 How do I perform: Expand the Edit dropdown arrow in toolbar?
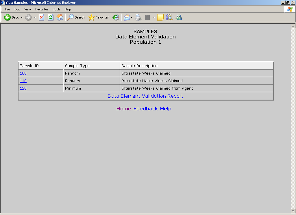click(154, 17)
